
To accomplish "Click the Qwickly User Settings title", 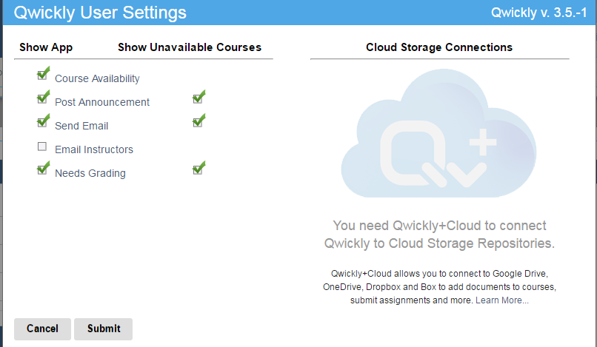I will [100, 13].
